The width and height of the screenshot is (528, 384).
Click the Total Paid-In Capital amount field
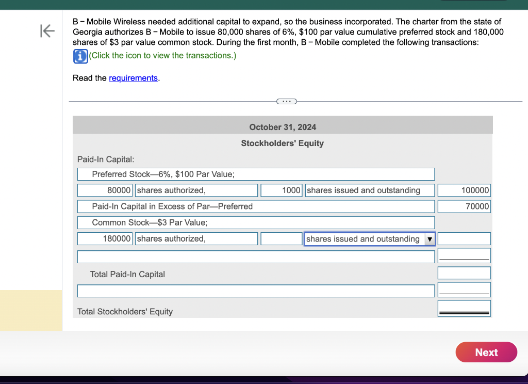tap(464, 273)
